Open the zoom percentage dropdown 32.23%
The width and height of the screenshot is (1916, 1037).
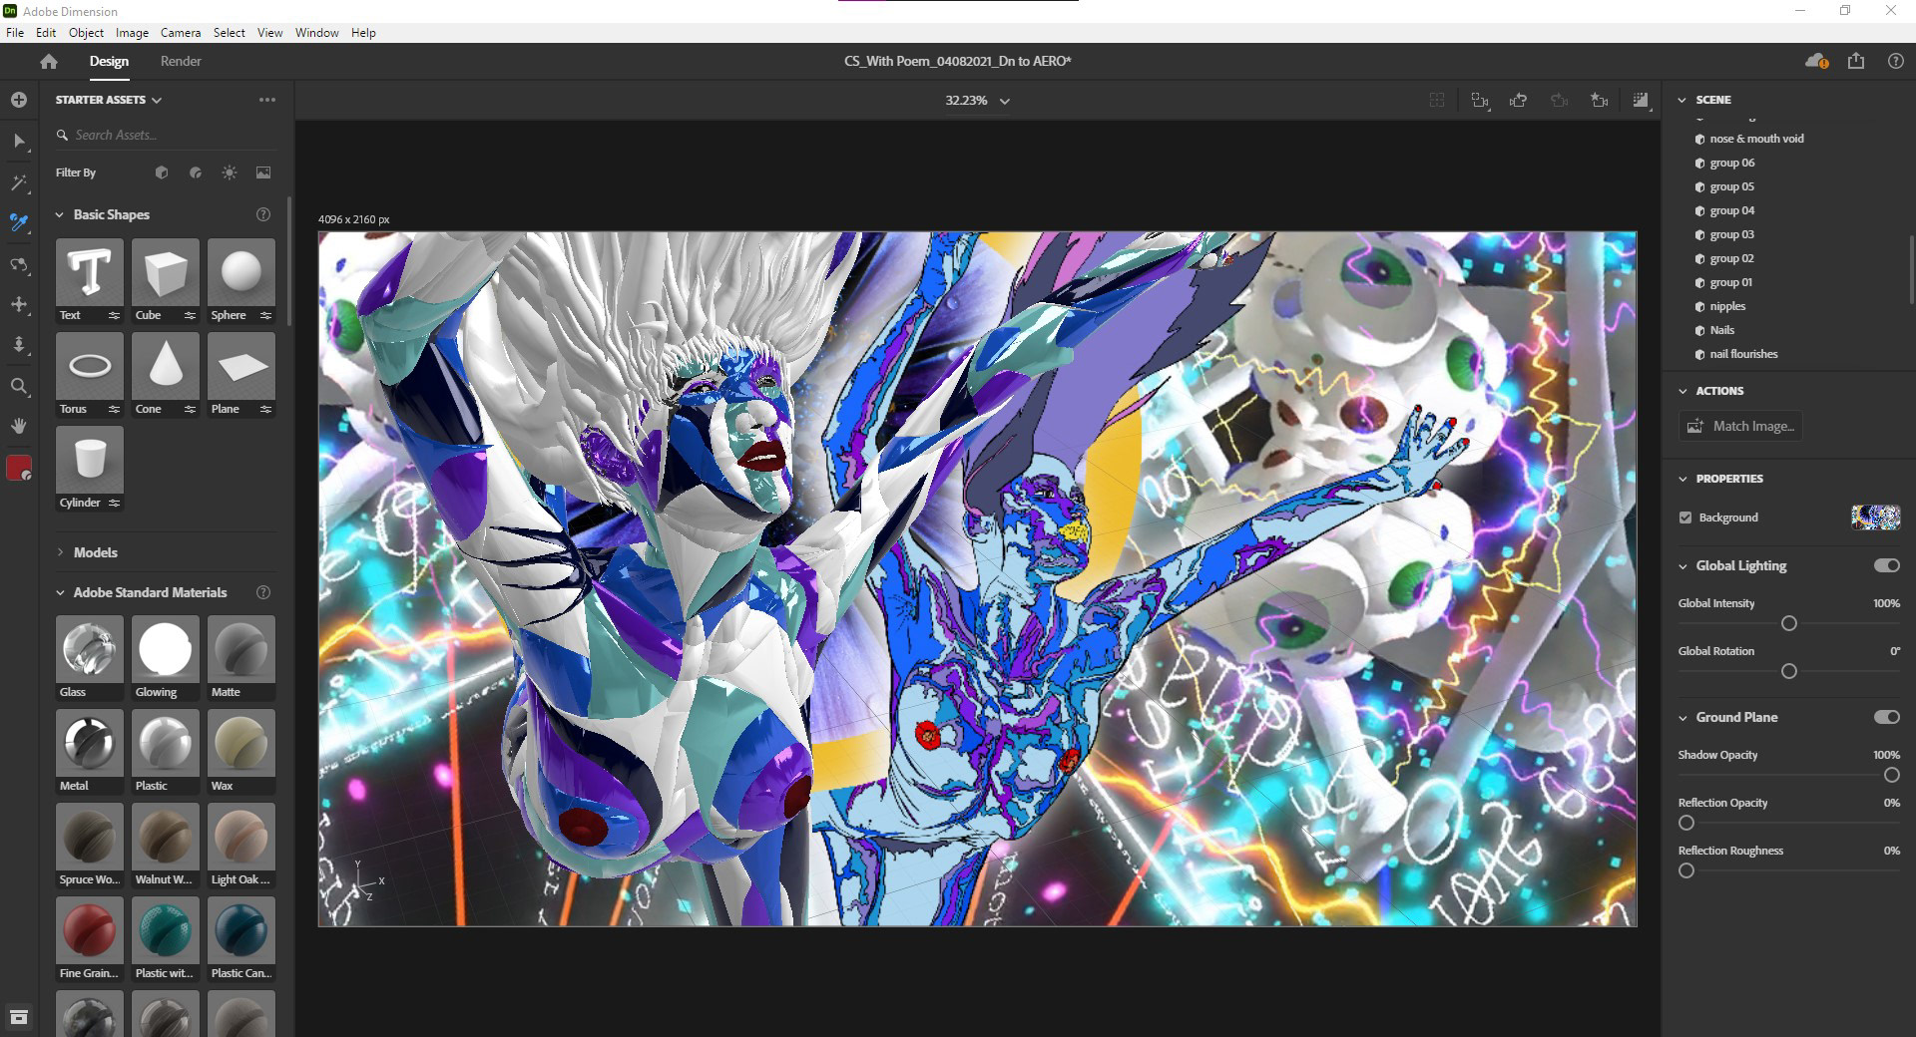(977, 101)
